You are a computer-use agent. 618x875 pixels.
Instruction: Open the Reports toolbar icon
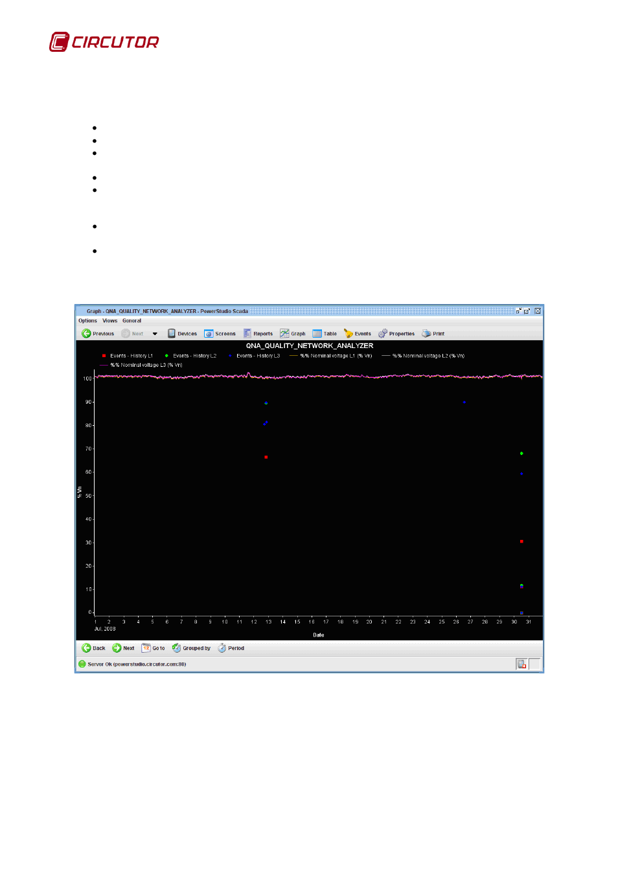(x=247, y=333)
